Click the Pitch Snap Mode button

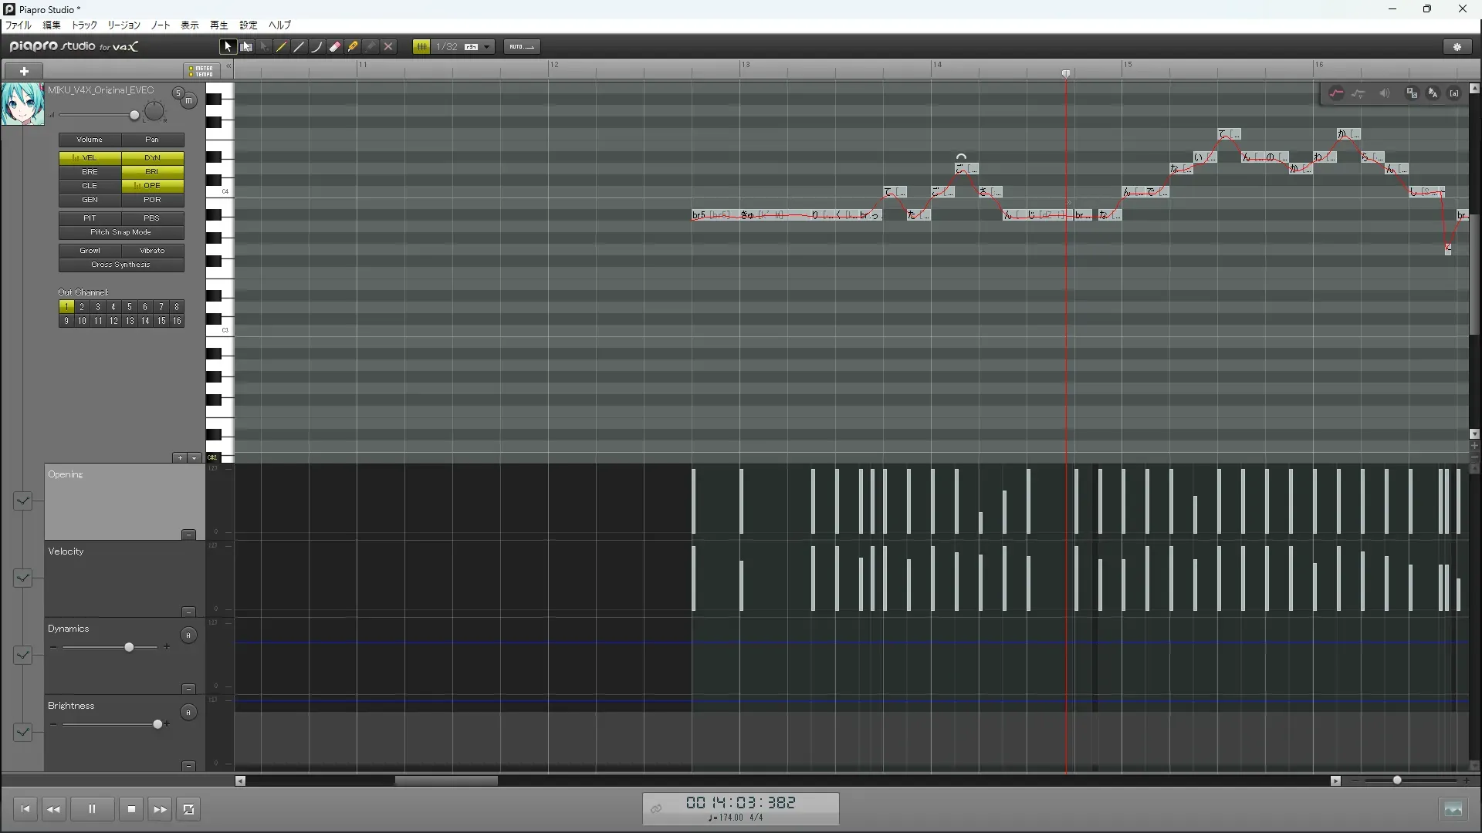(x=121, y=232)
